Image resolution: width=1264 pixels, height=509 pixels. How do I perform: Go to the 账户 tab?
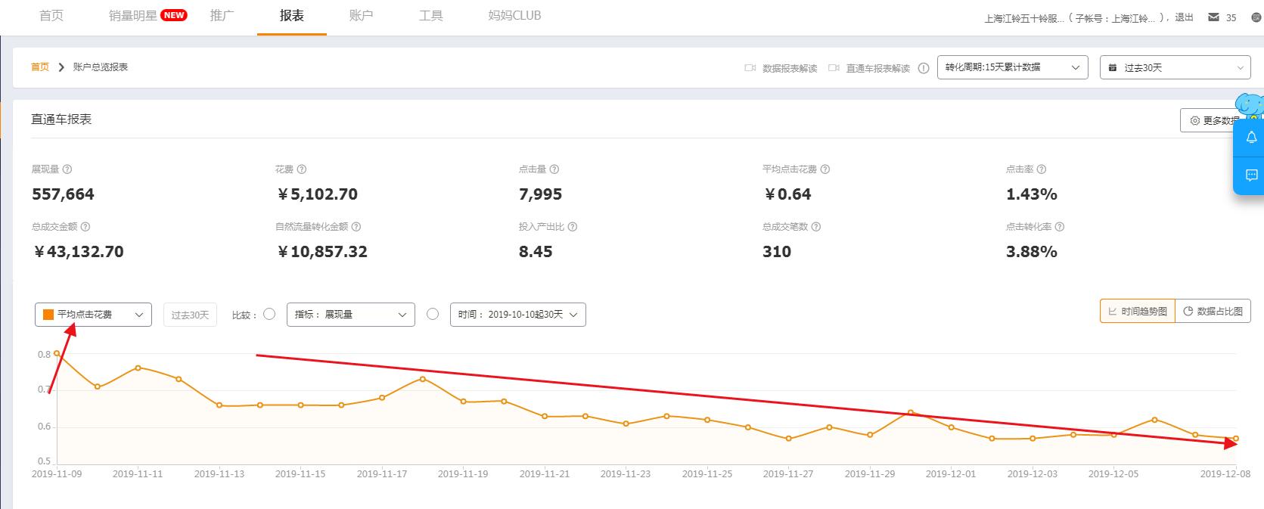tap(362, 15)
